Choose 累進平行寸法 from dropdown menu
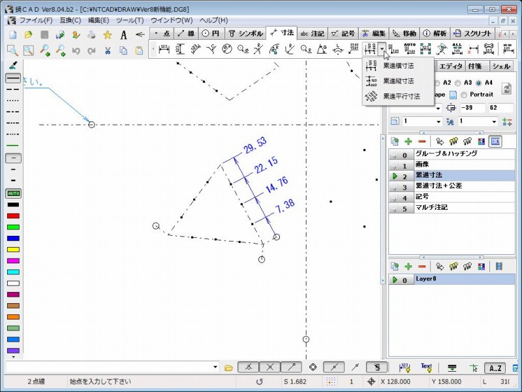Screen dimensions: 522x392 point(398,96)
